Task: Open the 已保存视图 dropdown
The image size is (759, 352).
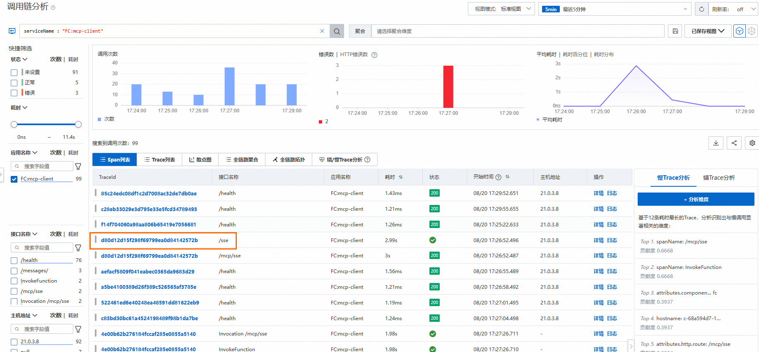Action: (x=708, y=31)
